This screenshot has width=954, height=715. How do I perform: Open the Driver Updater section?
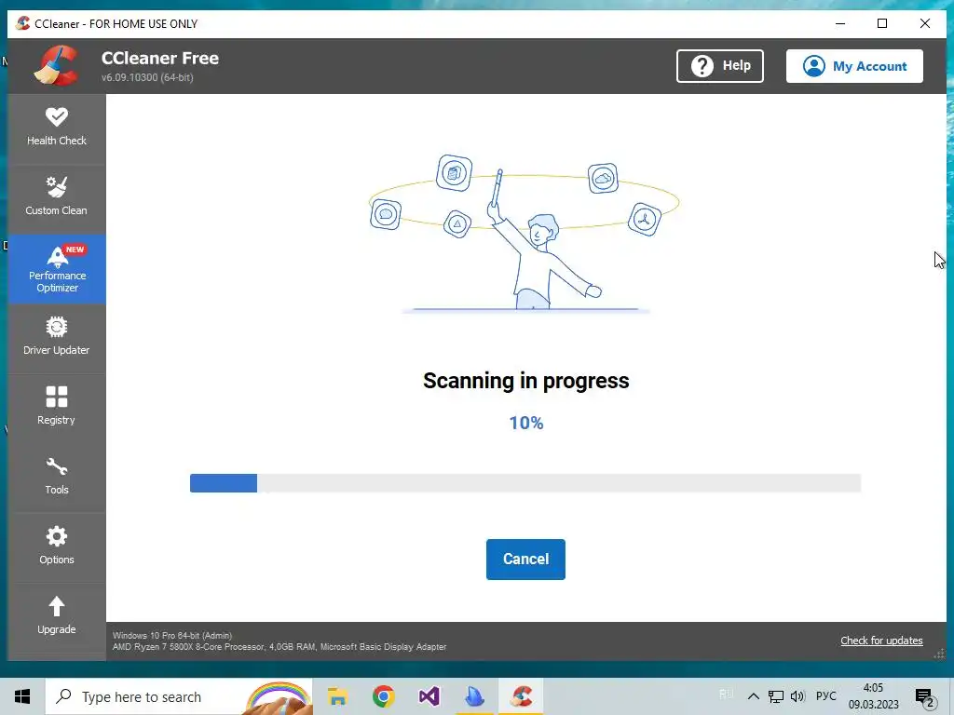[57, 339]
